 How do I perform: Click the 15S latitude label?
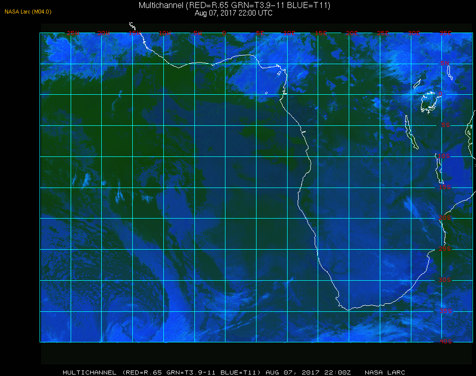click(445, 187)
